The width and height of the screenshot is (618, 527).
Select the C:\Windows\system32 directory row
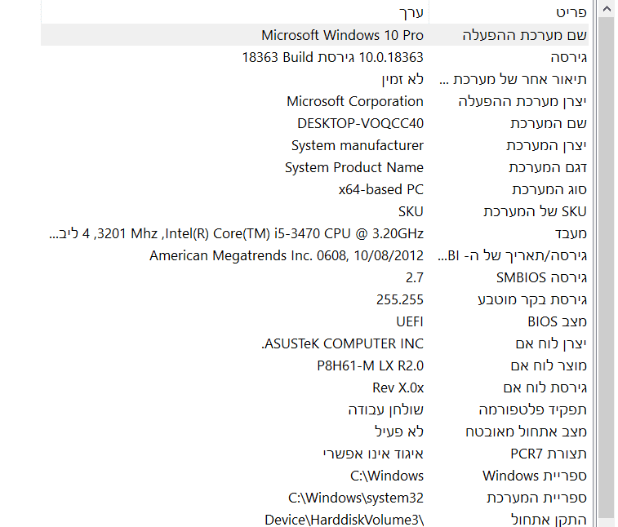[356, 498]
